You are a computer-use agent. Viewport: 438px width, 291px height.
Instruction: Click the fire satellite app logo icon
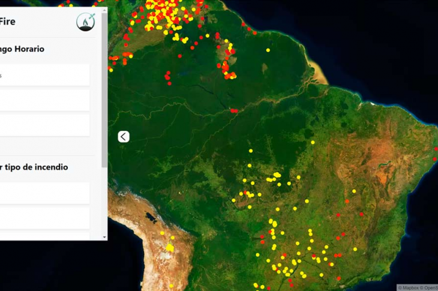[x=86, y=22]
